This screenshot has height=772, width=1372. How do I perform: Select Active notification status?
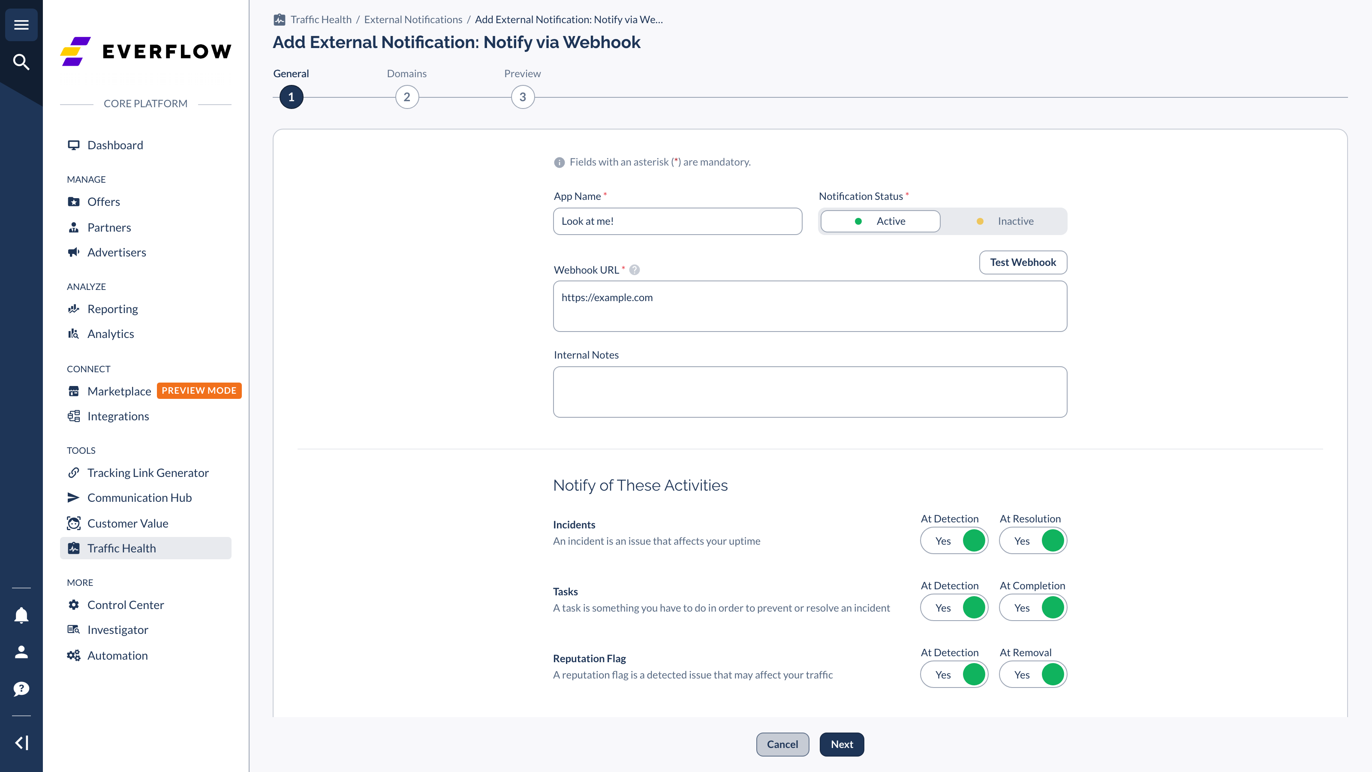tap(880, 221)
